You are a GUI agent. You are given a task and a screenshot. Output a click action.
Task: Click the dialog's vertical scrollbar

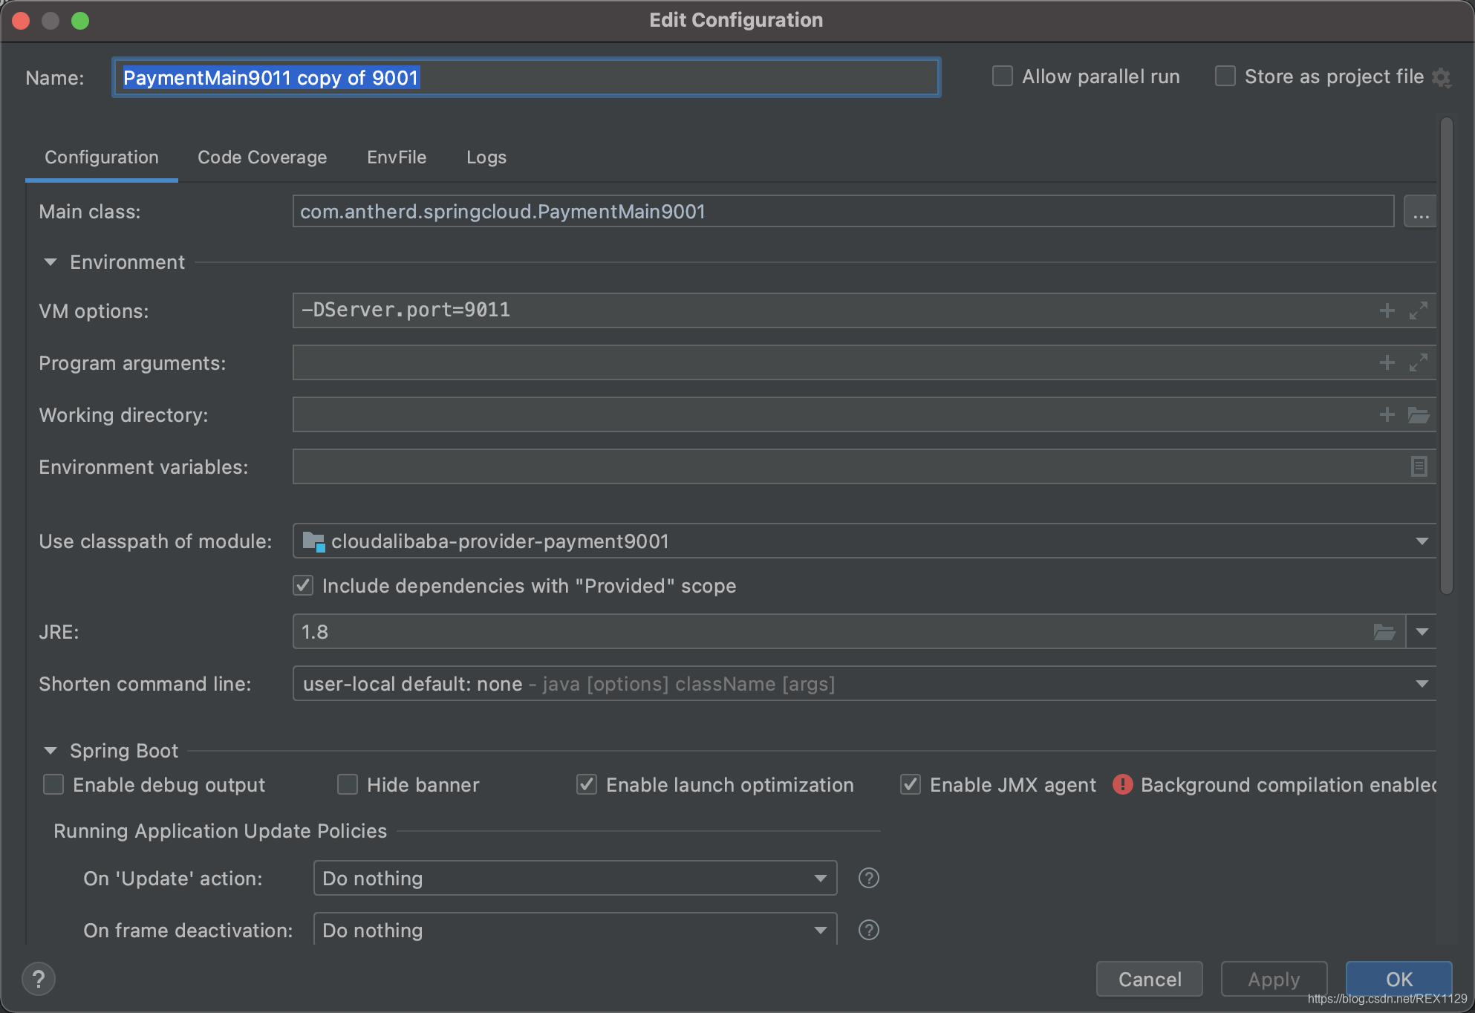(x=1446, y=356)
